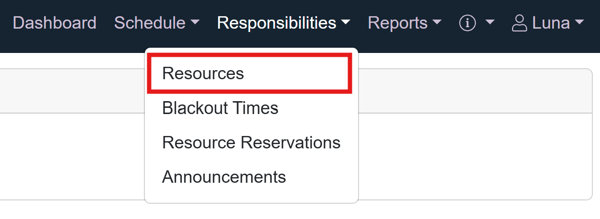Click the Reports dropdown arrow
Viewport: 600px width, 219px height.
click(x=437, y=23)
